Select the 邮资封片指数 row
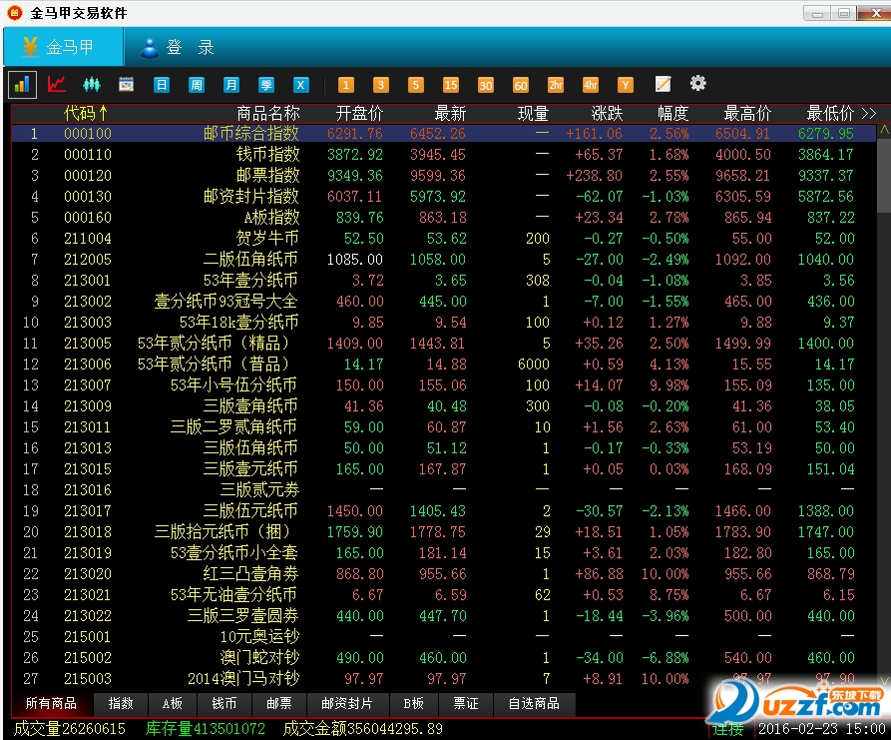 444,196
